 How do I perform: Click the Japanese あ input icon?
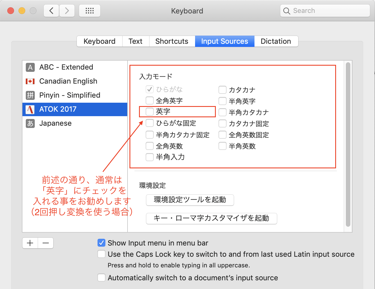click(x=30, y=123)
